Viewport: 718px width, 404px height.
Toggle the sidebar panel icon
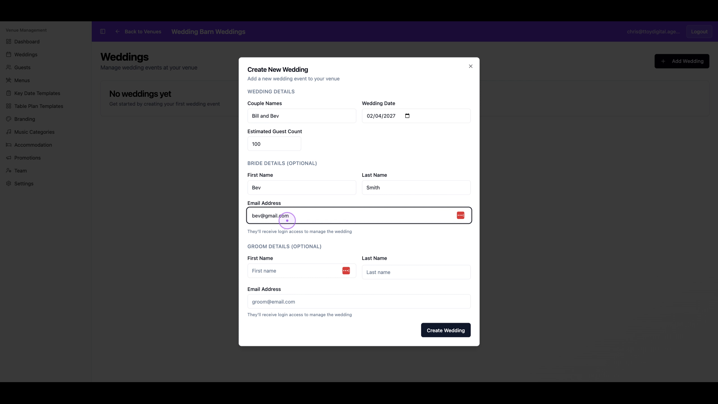point(103,31)
